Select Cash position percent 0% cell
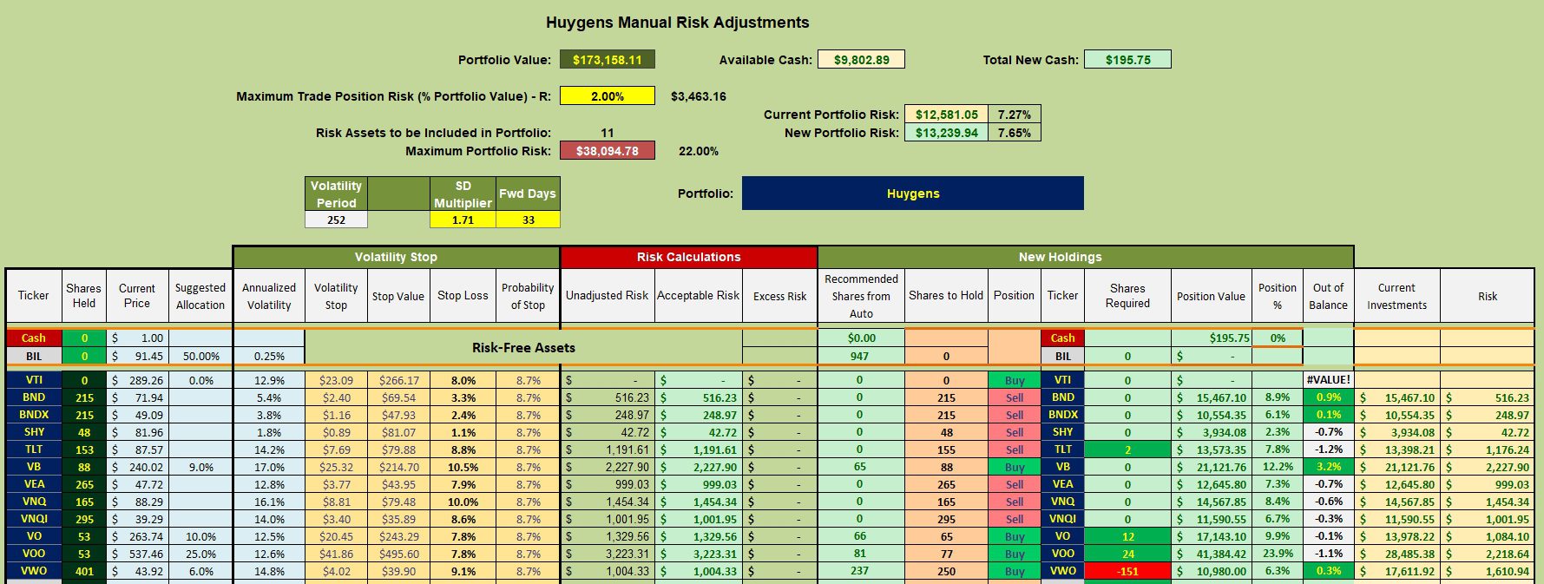Screen dimensions: 1544x584 [x=1277, y=338]
